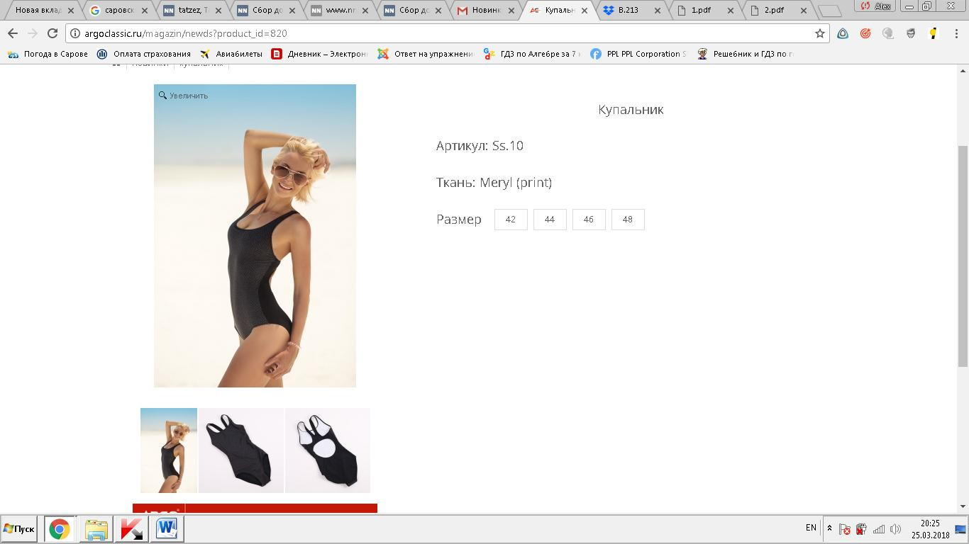
Task: Open the taskbar clock showing 20:25
Action: coord(930,529)
